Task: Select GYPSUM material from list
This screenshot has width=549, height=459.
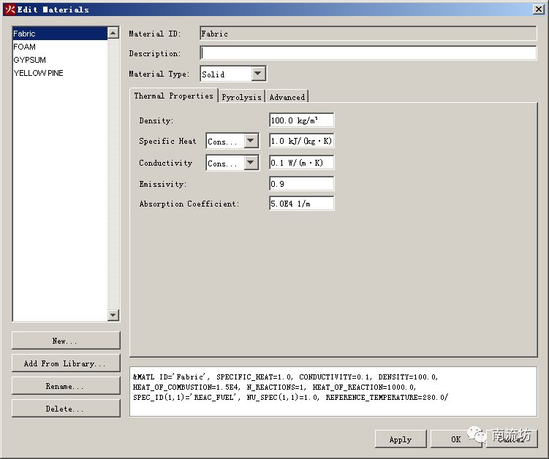Action: (29, 60)
